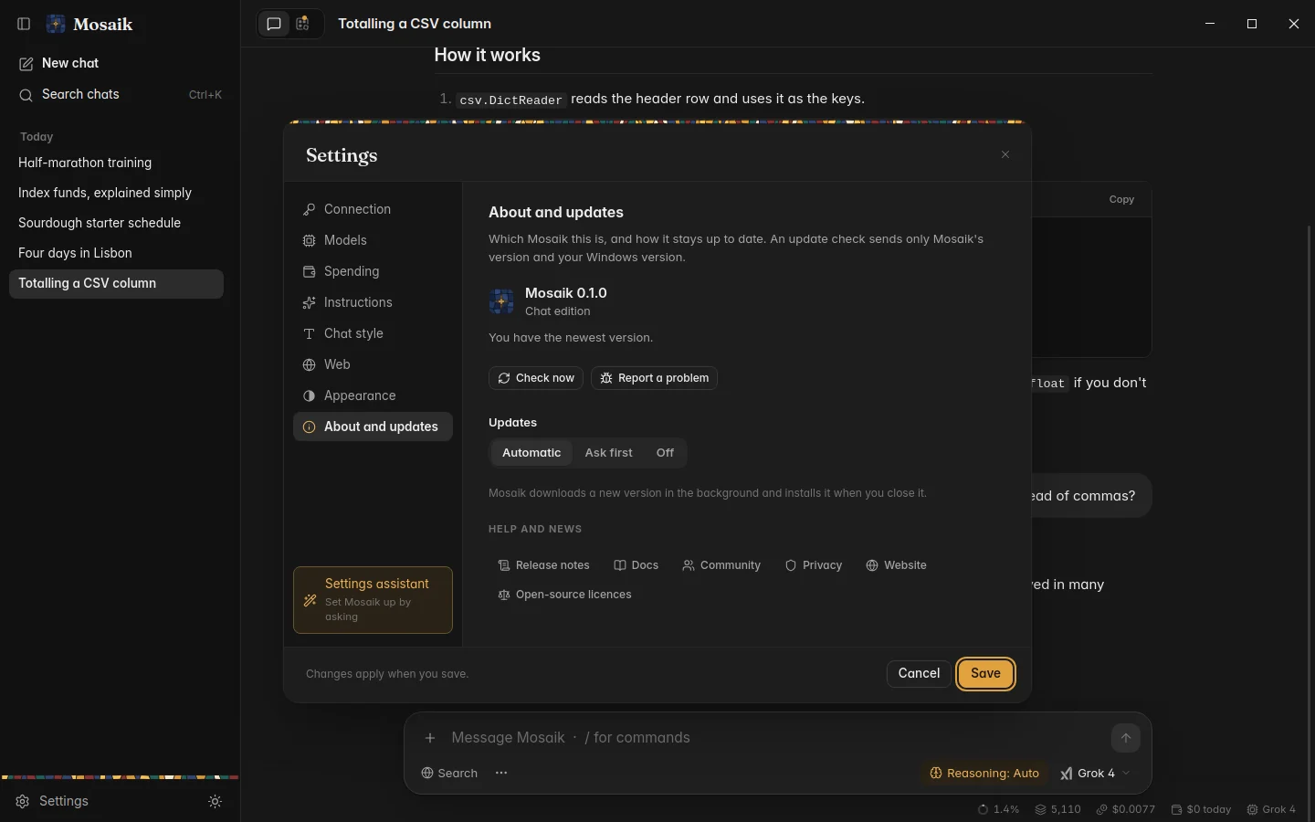Open the composer more options ellipsis
The width and height of the screenshot is (1315, 822).
coord(501,773)
